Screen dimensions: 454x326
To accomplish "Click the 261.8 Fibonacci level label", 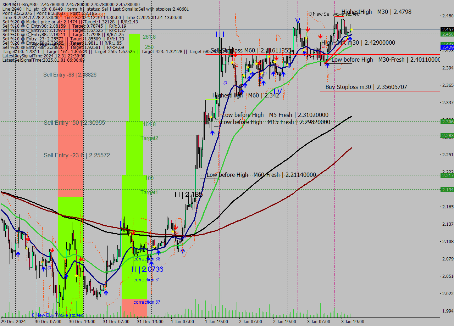I will tap(149, 37).
